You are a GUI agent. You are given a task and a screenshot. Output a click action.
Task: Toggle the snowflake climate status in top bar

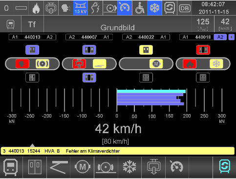coord(154,8)
